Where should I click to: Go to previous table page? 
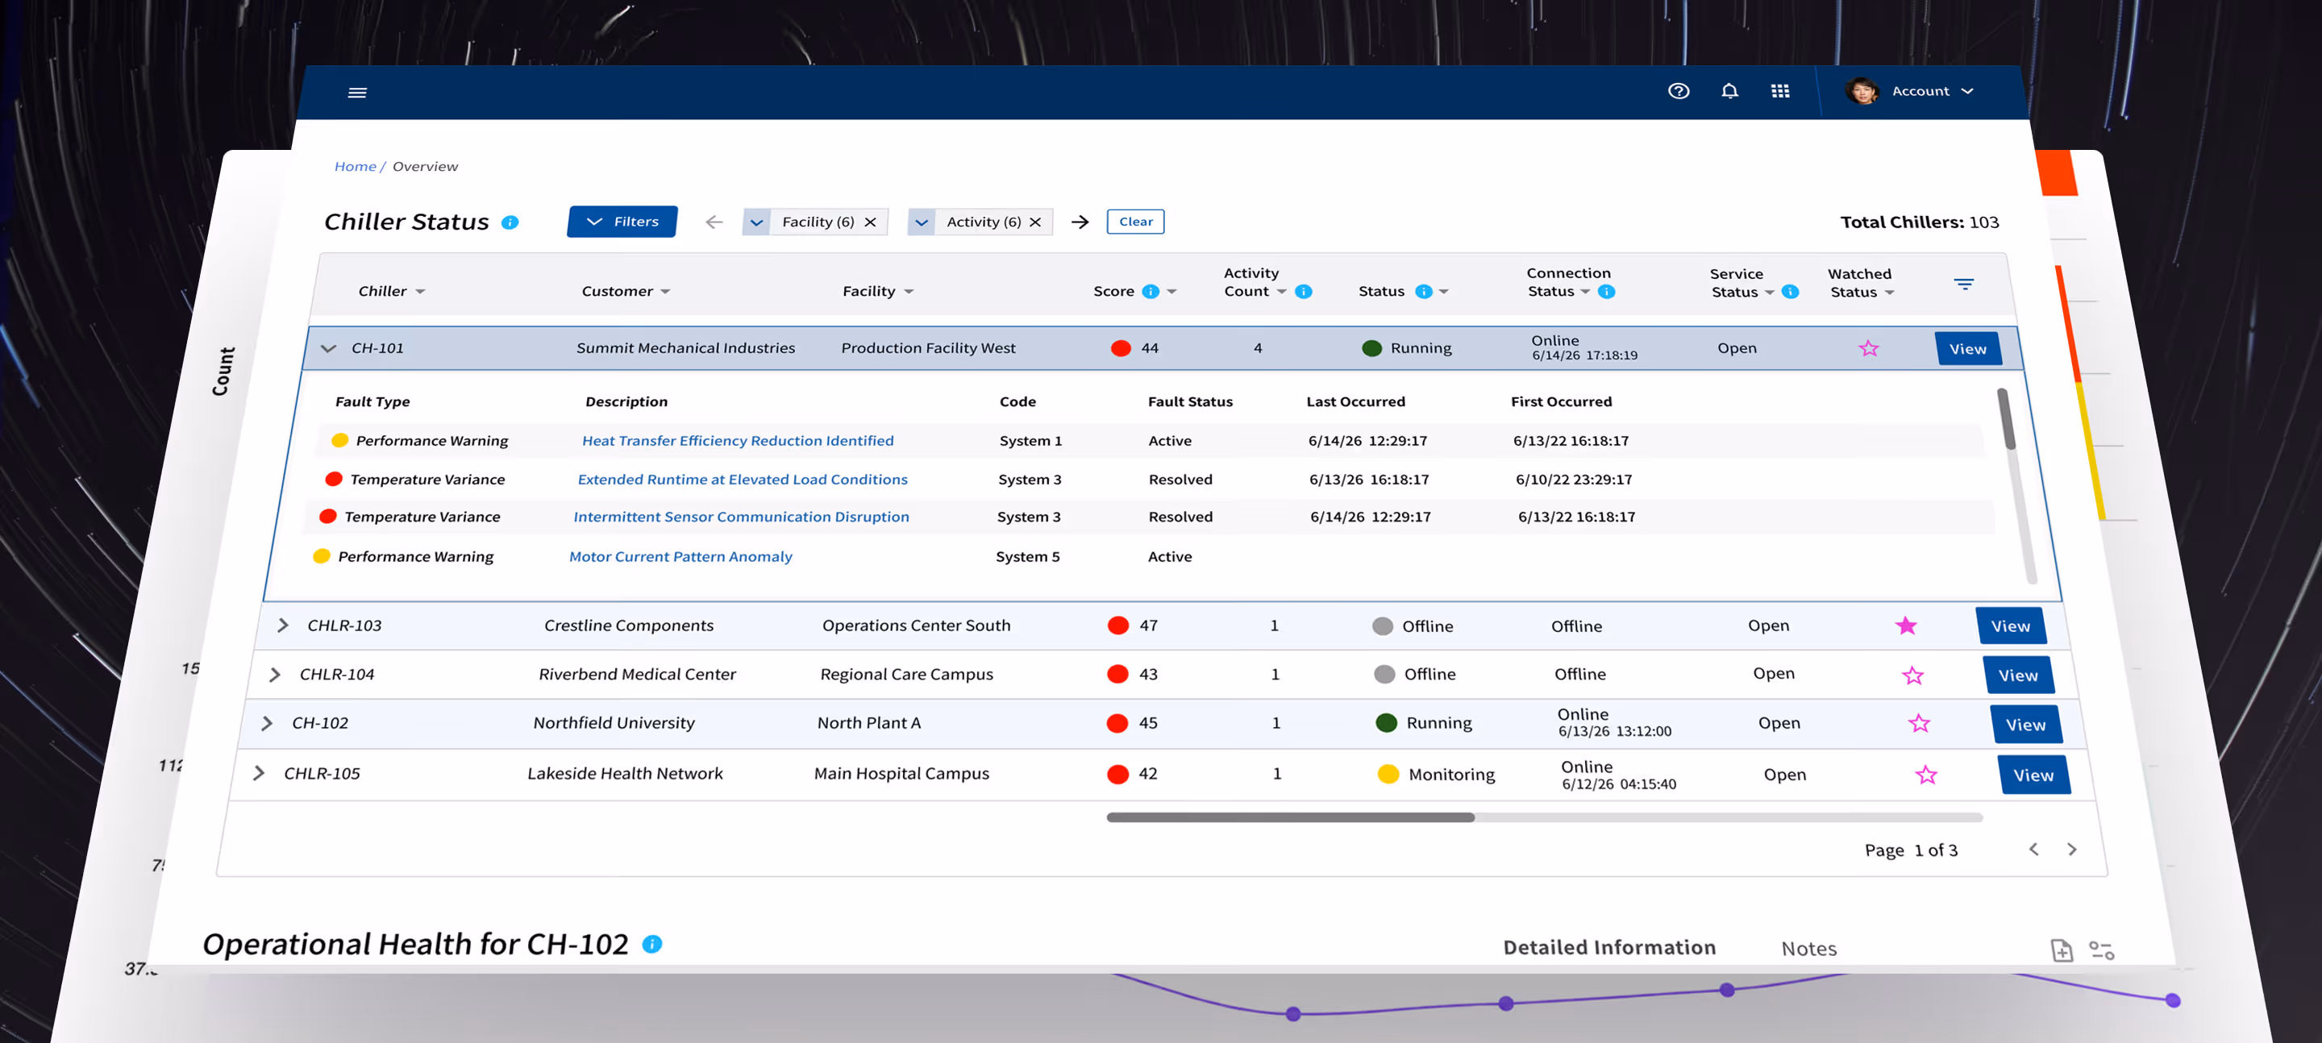(2033, 850)
